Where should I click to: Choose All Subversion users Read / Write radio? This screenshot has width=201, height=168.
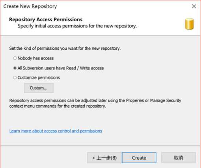(15, 68)
